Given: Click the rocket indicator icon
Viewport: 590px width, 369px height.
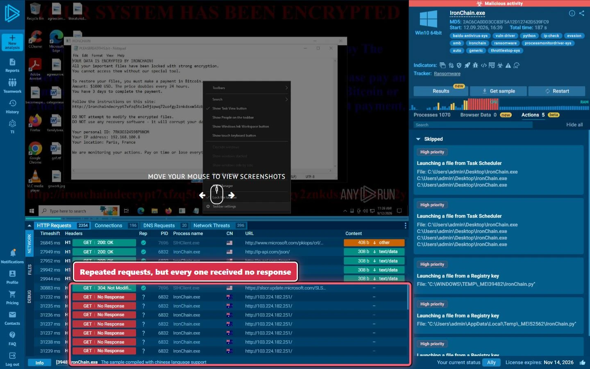Looking at the screenshot, I should [x=467, y=65].
